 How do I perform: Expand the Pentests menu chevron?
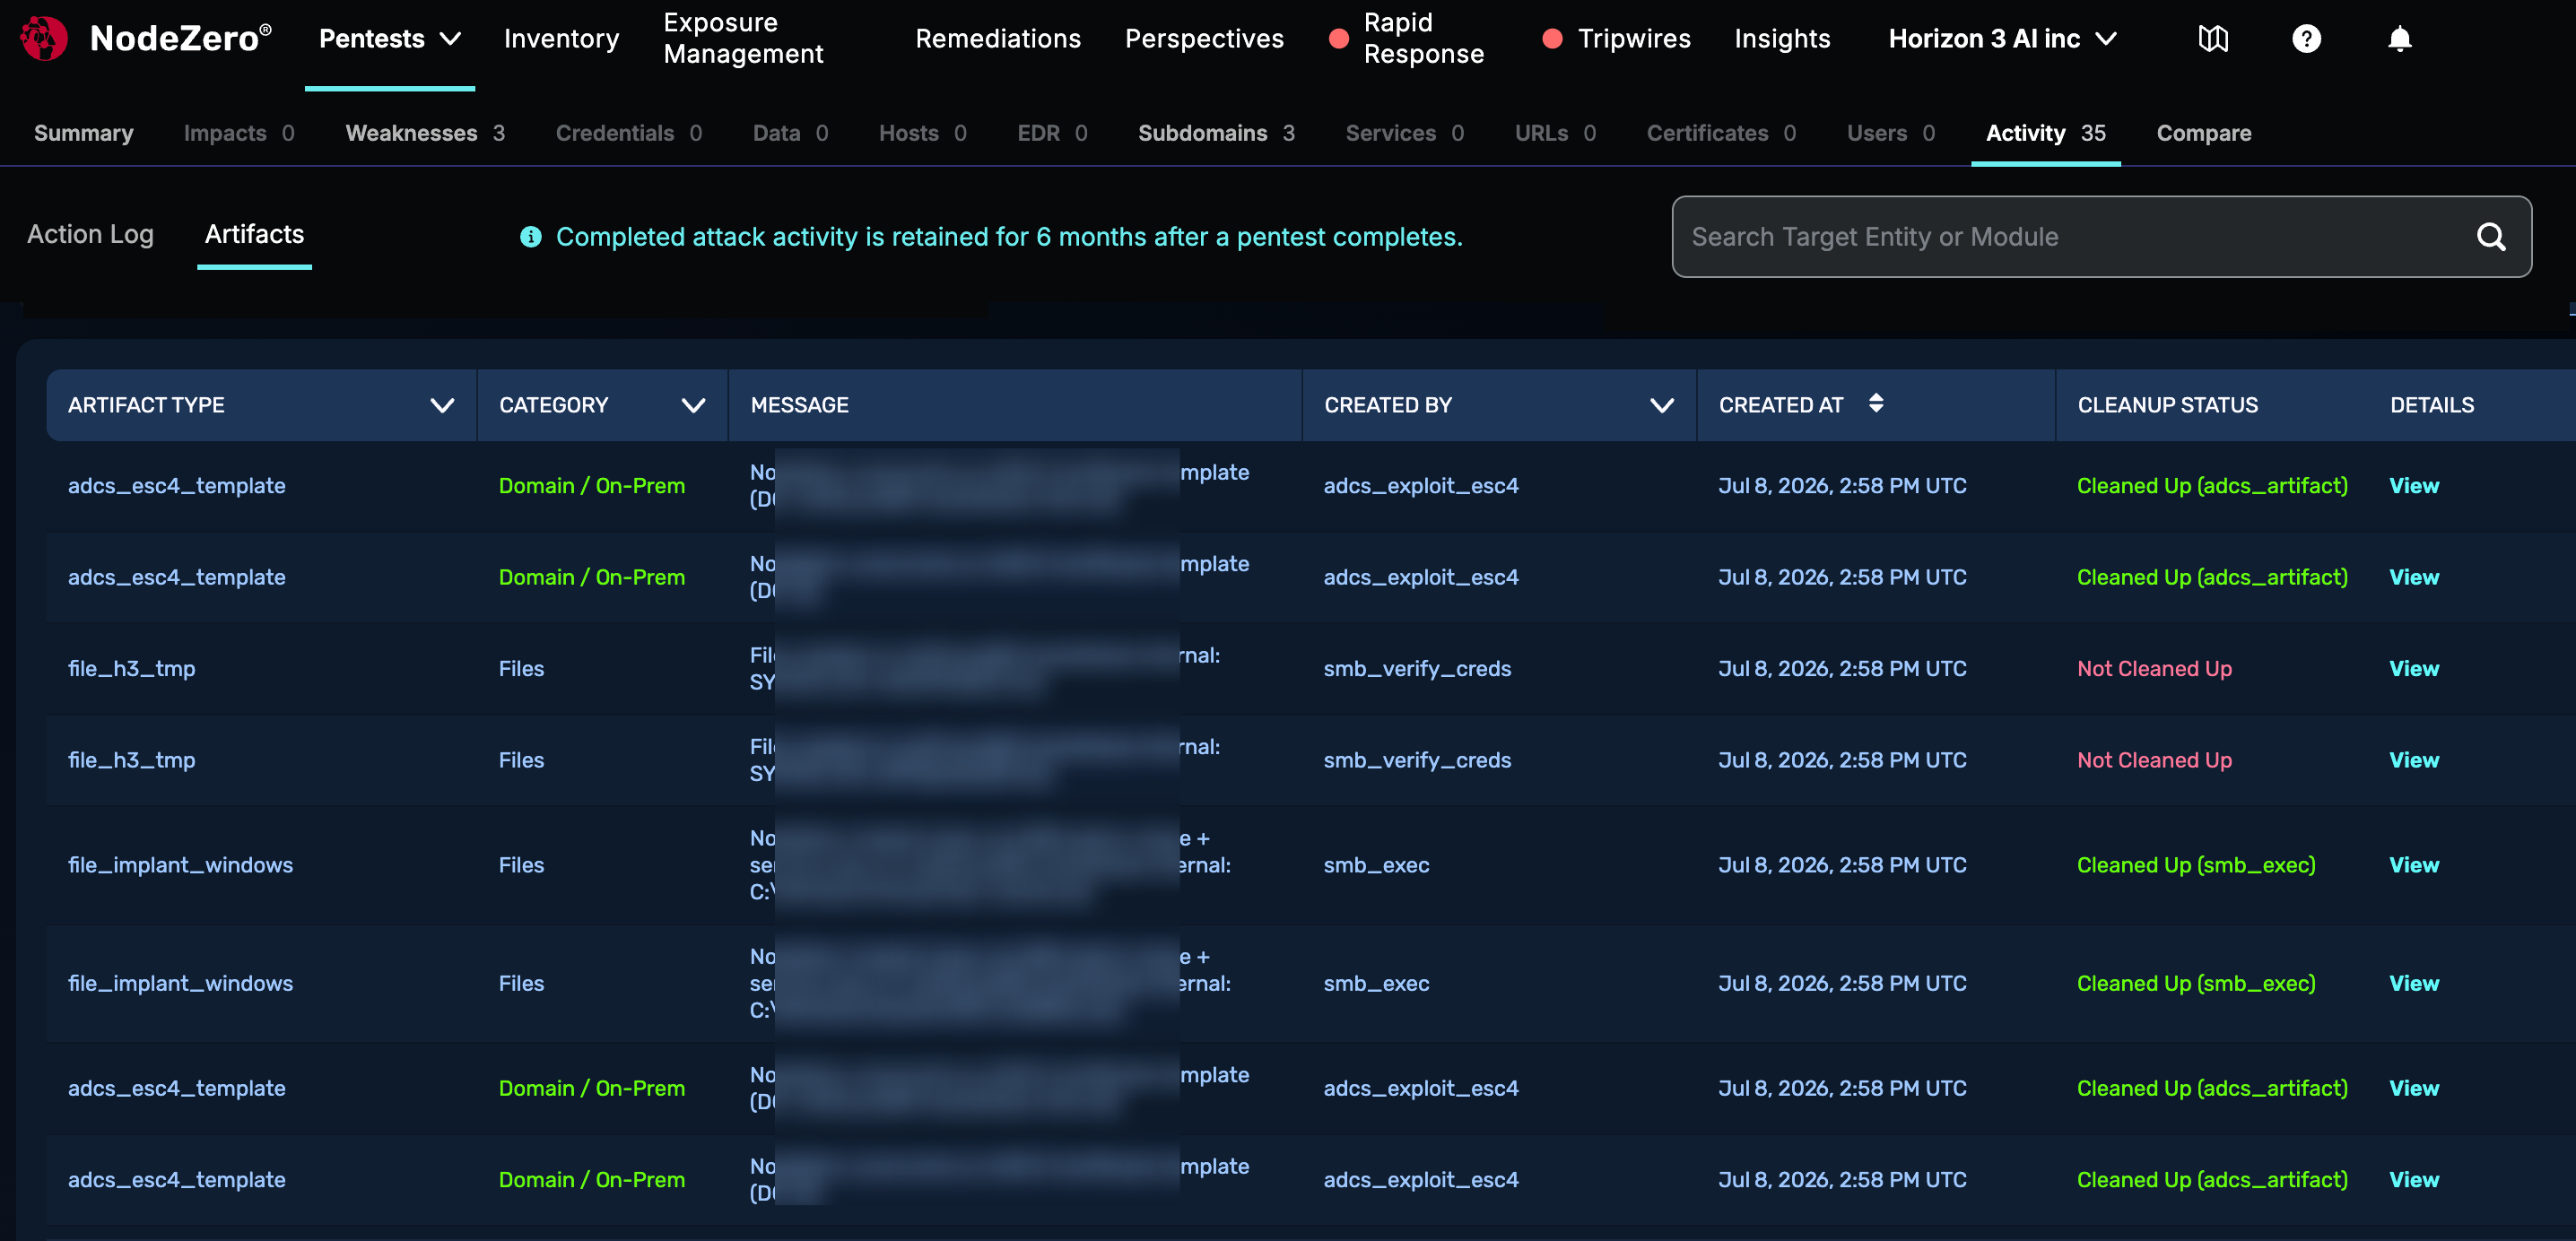click(451, 39)
